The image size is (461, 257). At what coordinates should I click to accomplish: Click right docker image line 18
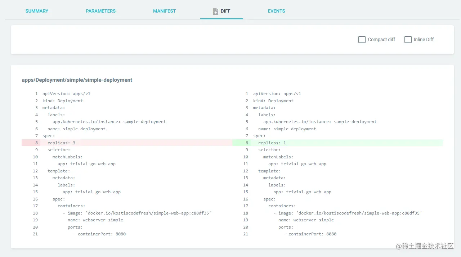348,213
